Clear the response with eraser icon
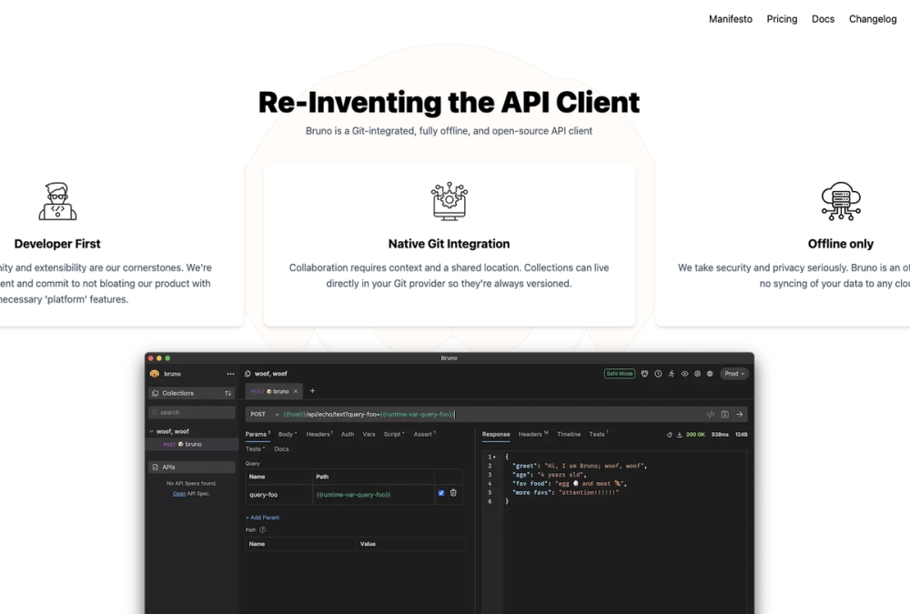This screenshot has height=614, width=910. (669, 435)
